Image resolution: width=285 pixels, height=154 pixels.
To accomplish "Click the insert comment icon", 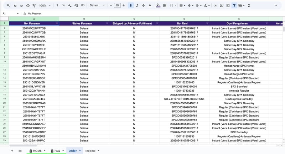I will pos(221,6).
